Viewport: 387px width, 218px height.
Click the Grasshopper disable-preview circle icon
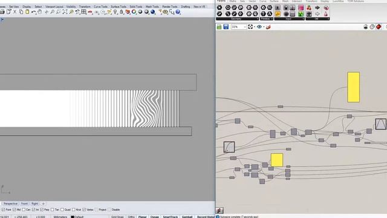tap(372, 27)
